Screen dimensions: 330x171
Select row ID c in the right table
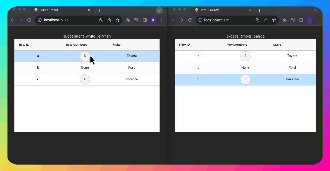click(x=198, y=79)
